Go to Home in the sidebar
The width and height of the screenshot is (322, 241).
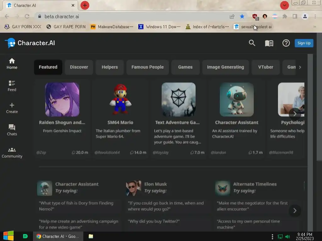[x=12, y=64]
